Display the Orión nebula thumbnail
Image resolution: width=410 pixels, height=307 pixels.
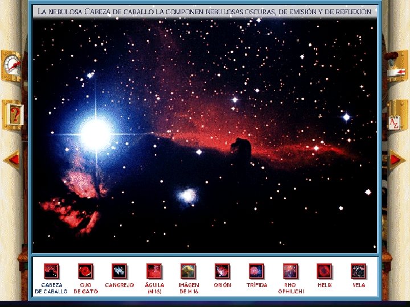(222, 271)
